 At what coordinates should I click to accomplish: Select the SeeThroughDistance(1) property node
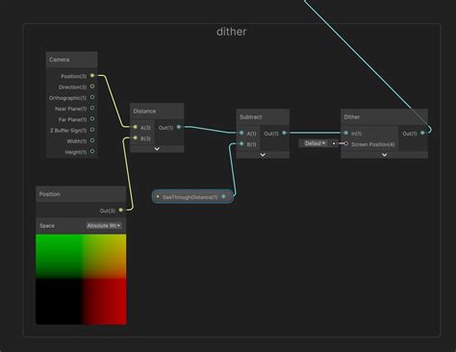192,196
